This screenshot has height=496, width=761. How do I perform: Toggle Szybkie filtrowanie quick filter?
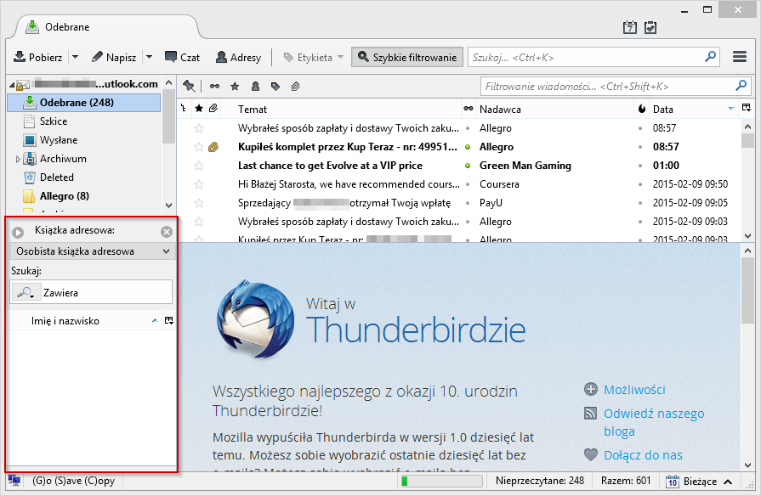407,57
